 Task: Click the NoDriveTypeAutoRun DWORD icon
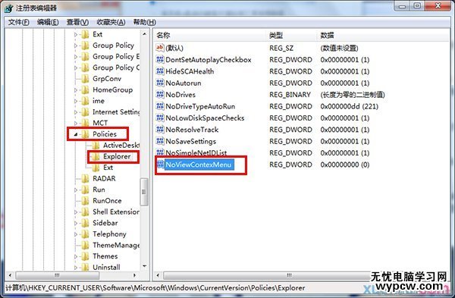(160, 106)
